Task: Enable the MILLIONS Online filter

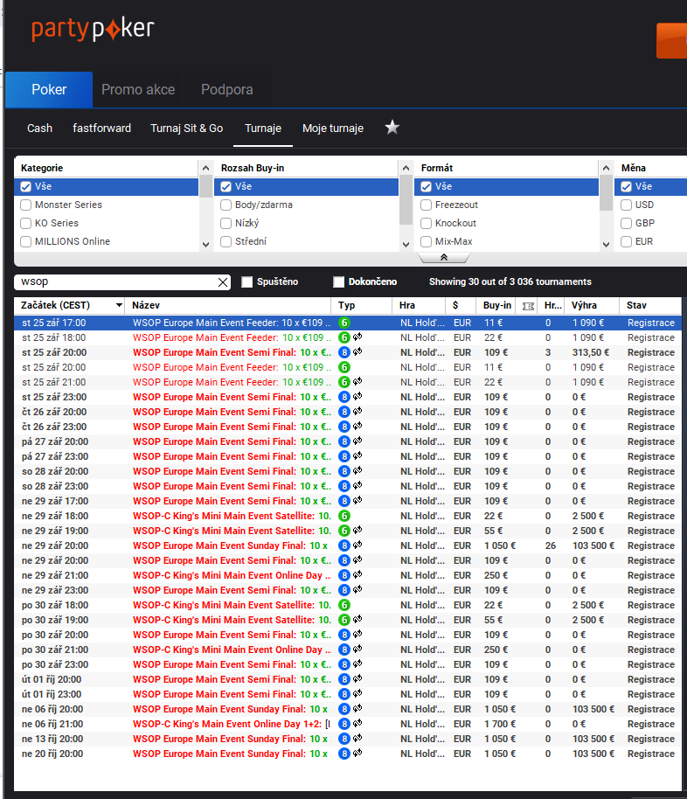Action: tap(25, 241)
